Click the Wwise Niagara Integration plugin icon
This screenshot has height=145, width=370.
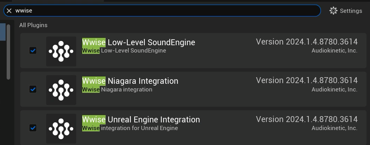[61, 90]
